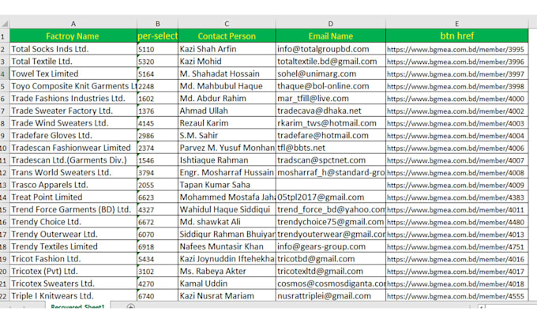Open the Recovered_Sheet1 tab
Screen dimensions: 537x323
tap(77, 306)
